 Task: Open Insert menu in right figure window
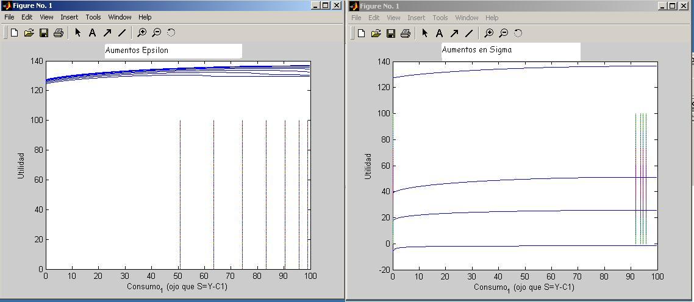click(417, 18)
